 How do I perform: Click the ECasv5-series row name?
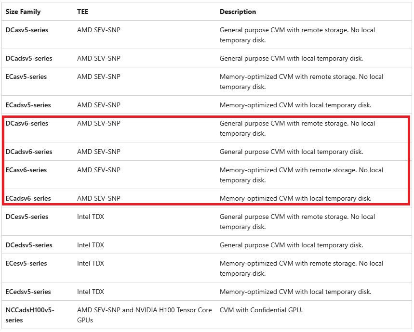[27, 77]
